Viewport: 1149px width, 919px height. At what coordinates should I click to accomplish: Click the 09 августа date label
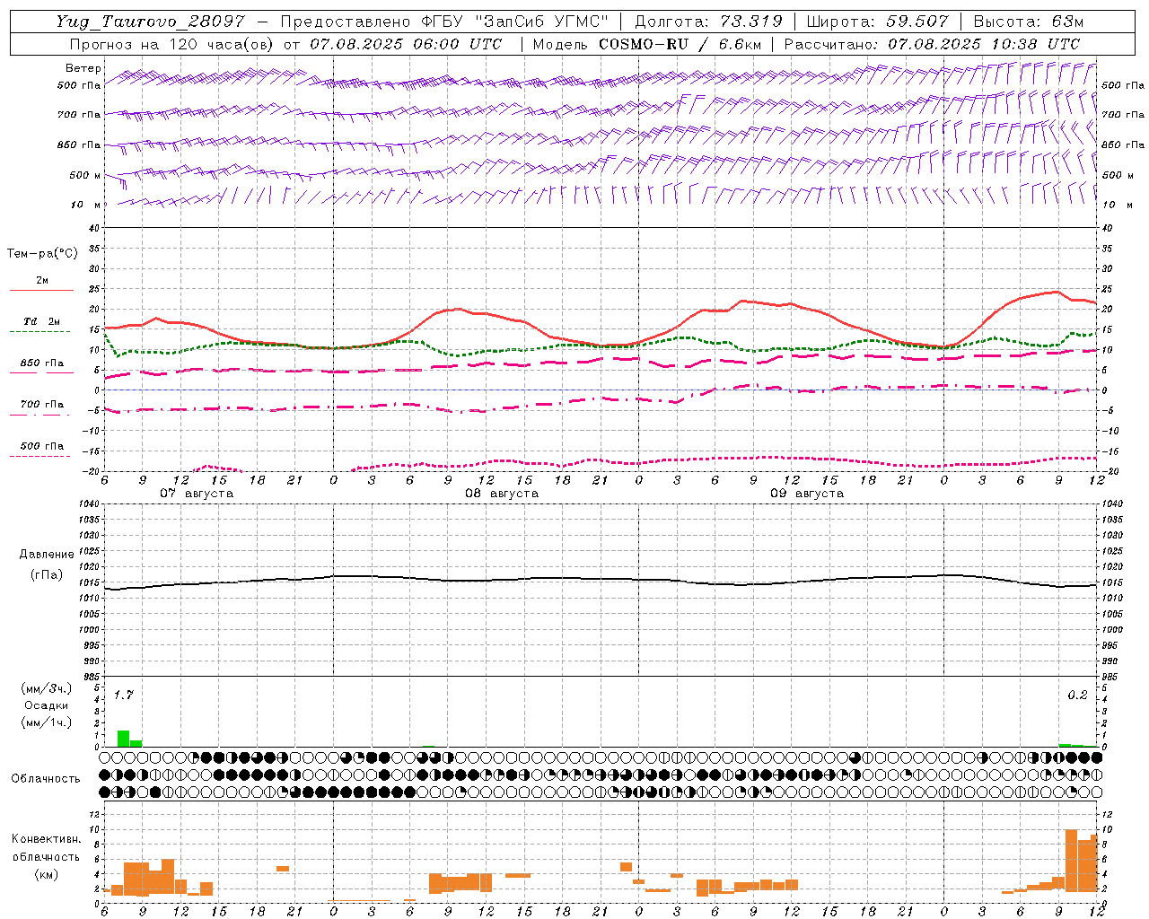tap(807, 494)
